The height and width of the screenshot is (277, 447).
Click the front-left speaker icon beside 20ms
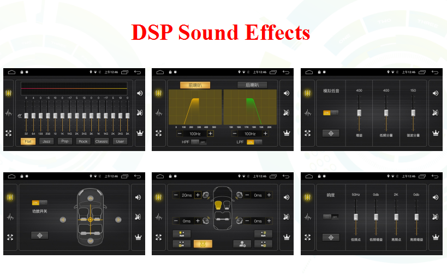click(x=206, y=195)
